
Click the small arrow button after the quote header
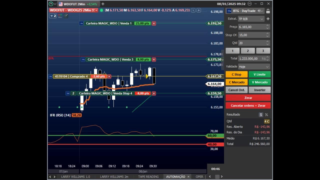point(193,10)
